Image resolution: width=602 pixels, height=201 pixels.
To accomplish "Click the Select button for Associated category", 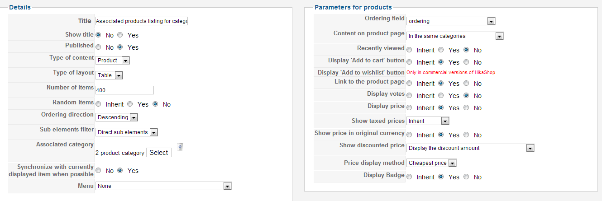I will (x=159, y=153).
